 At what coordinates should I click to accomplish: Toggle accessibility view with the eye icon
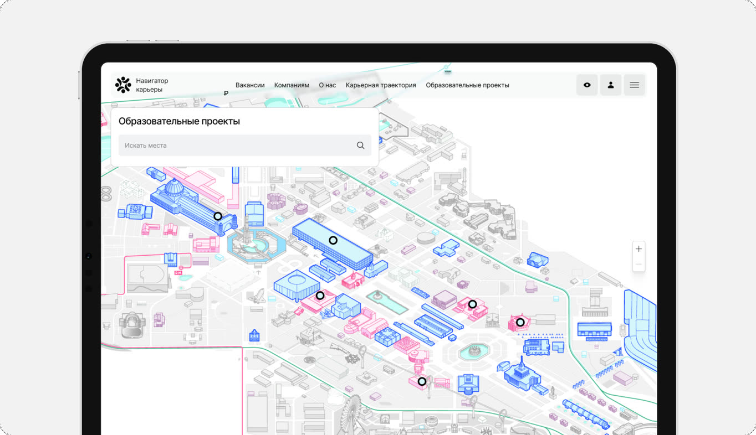[x=587, y=85]
